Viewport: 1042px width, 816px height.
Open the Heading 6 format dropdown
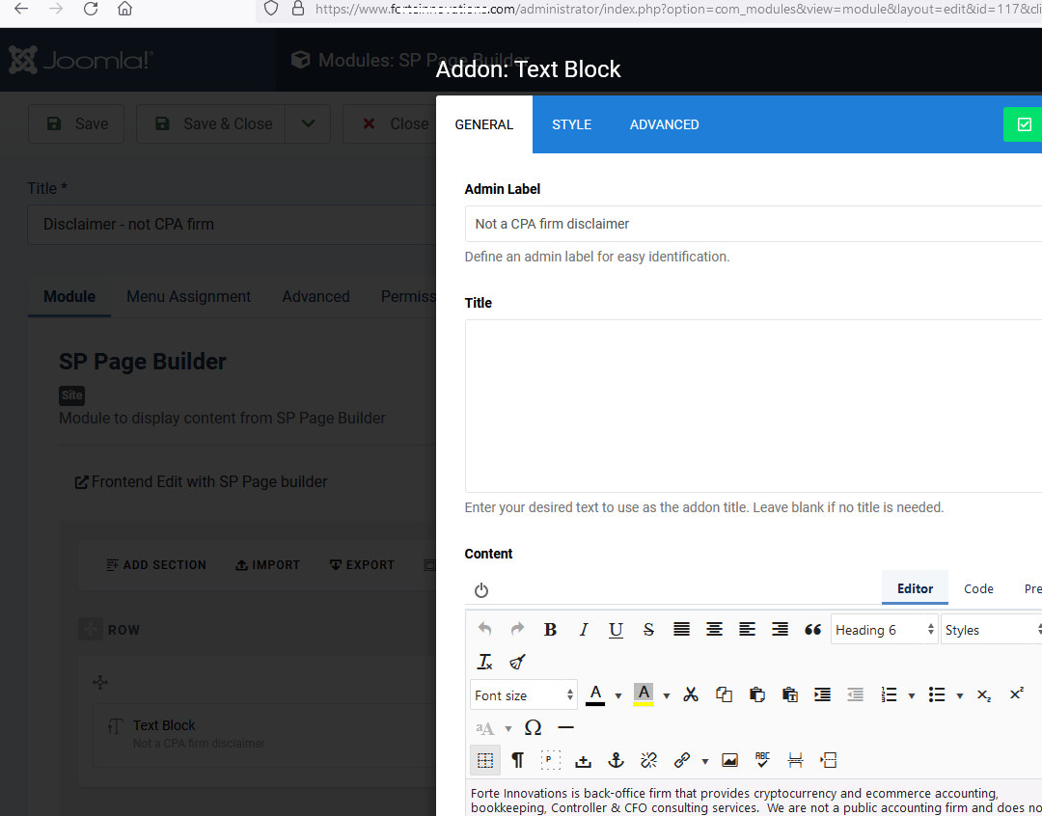point(884,630)
